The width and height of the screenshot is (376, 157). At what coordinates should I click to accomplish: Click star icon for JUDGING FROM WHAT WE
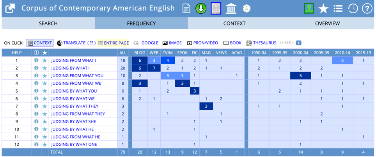point(44,83)
